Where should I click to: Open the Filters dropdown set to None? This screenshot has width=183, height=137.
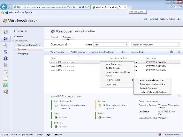pos(111,45)
